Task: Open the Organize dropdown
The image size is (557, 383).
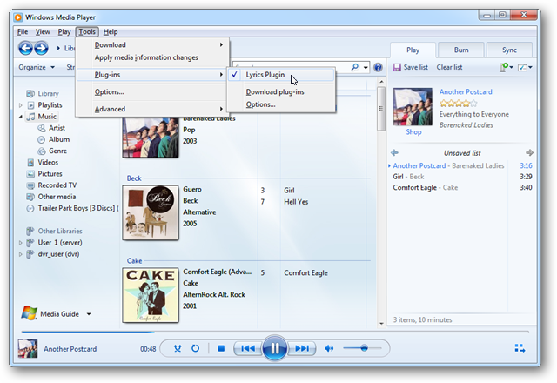Action: (37, 67)
